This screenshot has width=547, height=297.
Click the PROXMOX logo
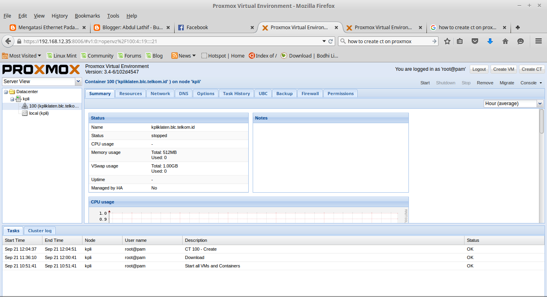(x=40, y=70)
